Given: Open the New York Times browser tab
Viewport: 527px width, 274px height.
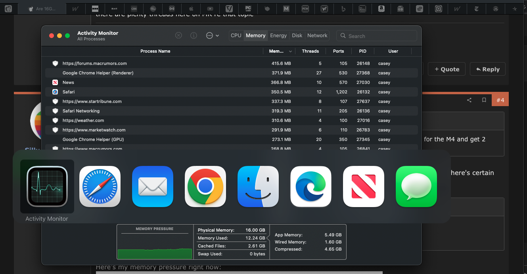Looking at the screenshot, I should [476, 8].
